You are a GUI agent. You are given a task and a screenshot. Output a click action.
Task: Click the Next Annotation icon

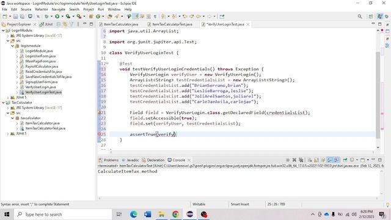click(163, 16)
